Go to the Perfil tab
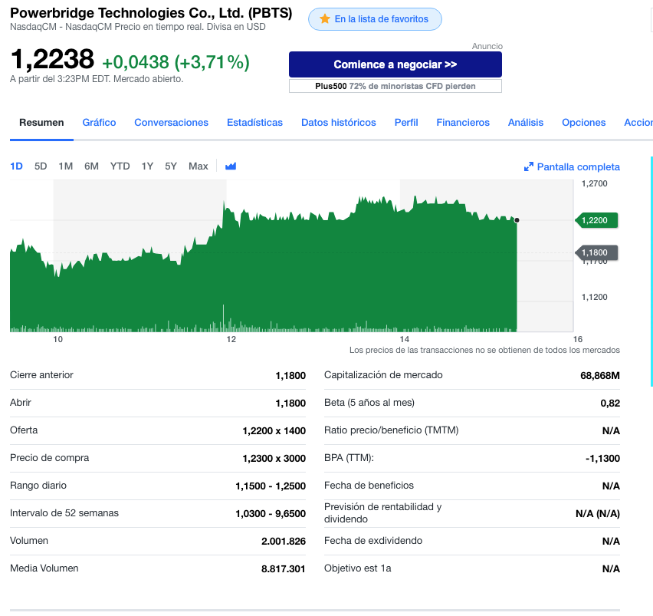This screenshot has height=616, width=653. coord(406,123)
